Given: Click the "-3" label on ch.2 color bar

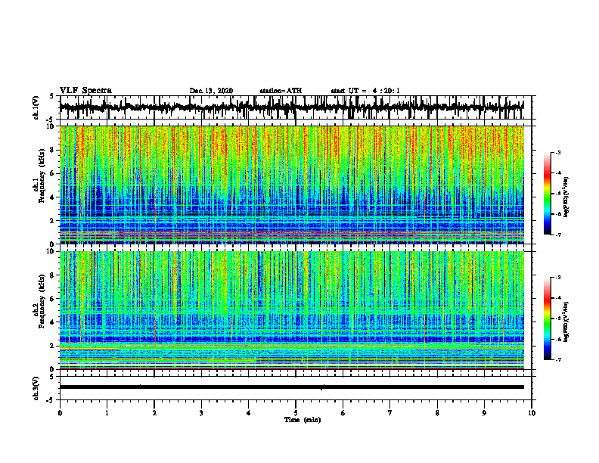Looking at the screenshot, I should [558, 278].
